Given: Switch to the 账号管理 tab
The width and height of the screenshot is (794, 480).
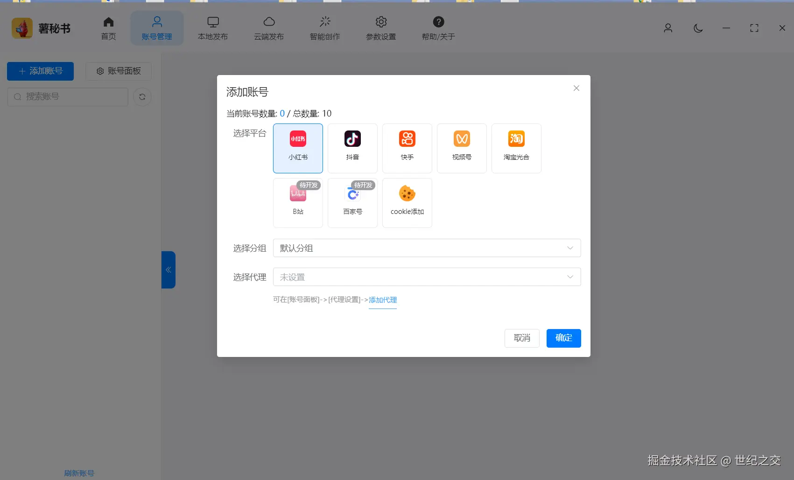Looking at the screenshot, I should [x=157, y=27].
